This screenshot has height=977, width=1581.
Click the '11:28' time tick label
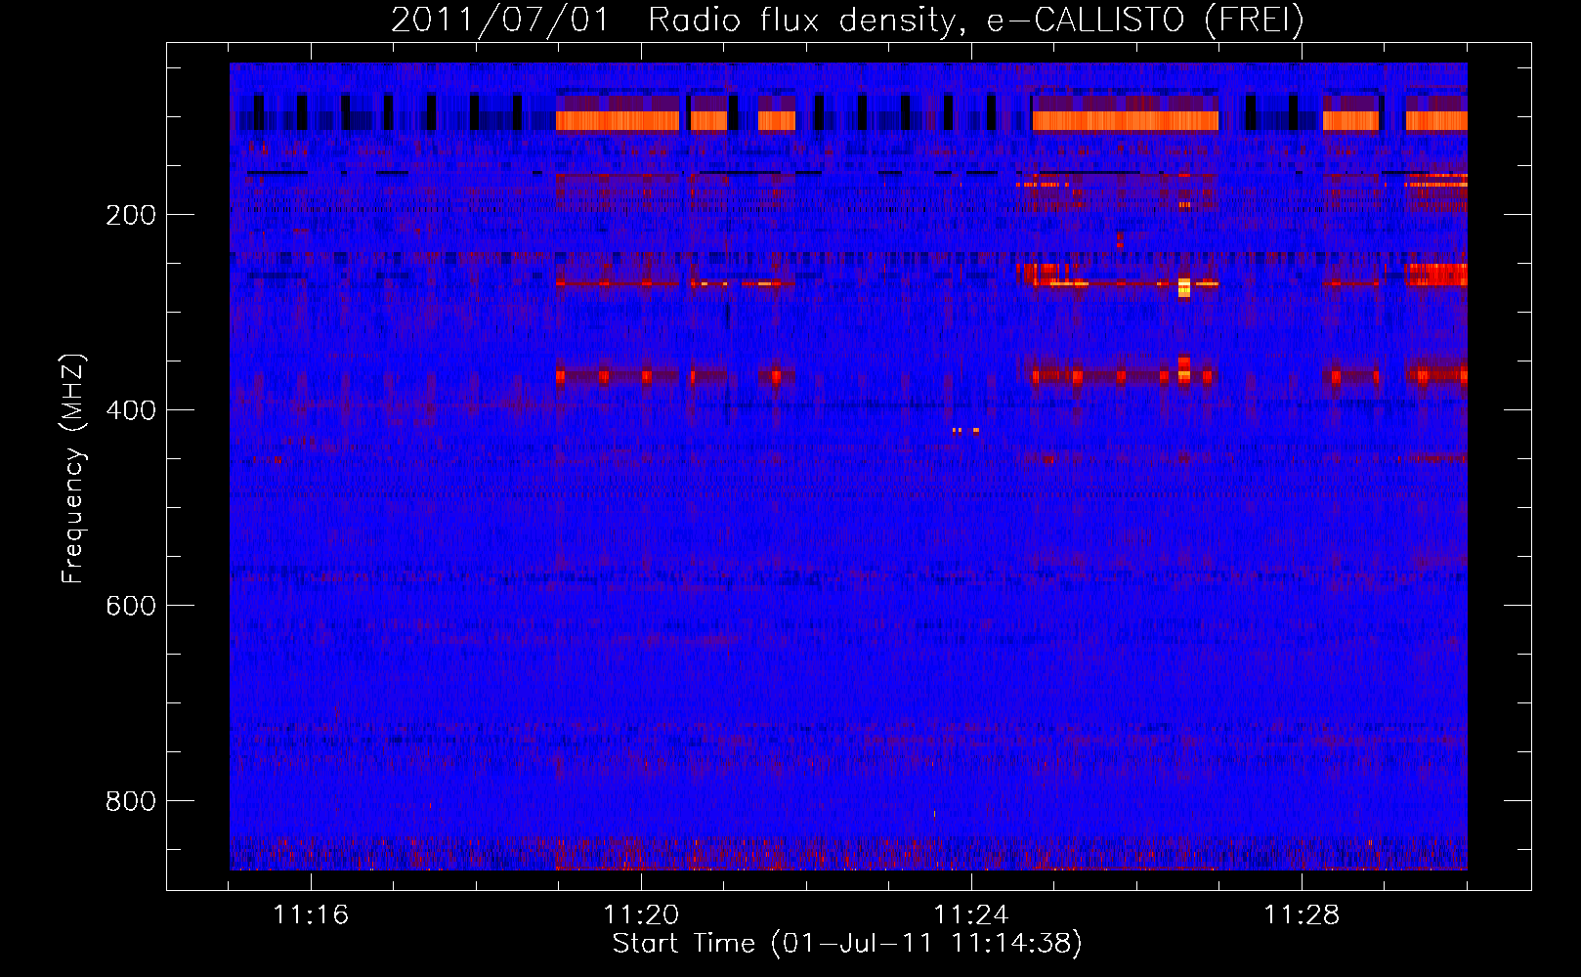1302,914
